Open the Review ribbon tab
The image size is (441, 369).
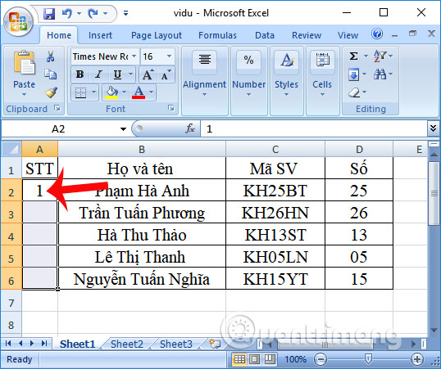[307, 35]
